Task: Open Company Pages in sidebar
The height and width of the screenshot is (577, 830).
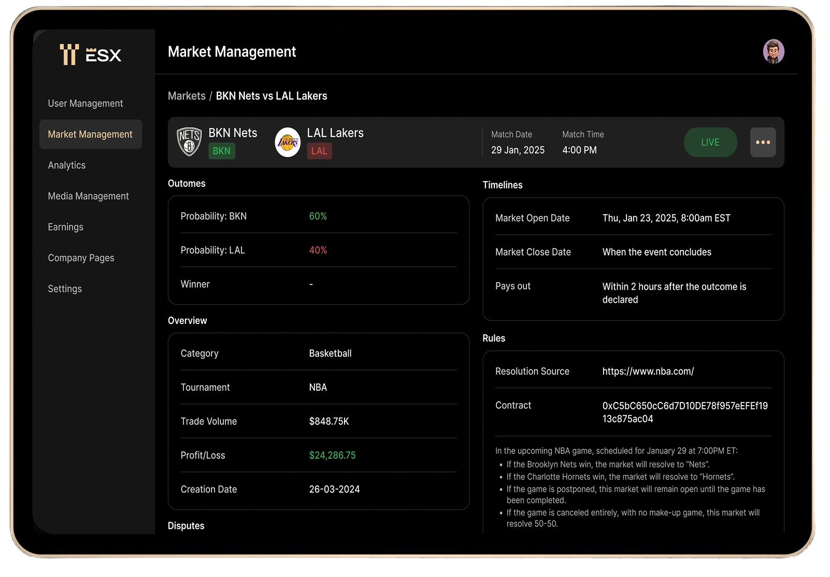Action: click(81, 258)
